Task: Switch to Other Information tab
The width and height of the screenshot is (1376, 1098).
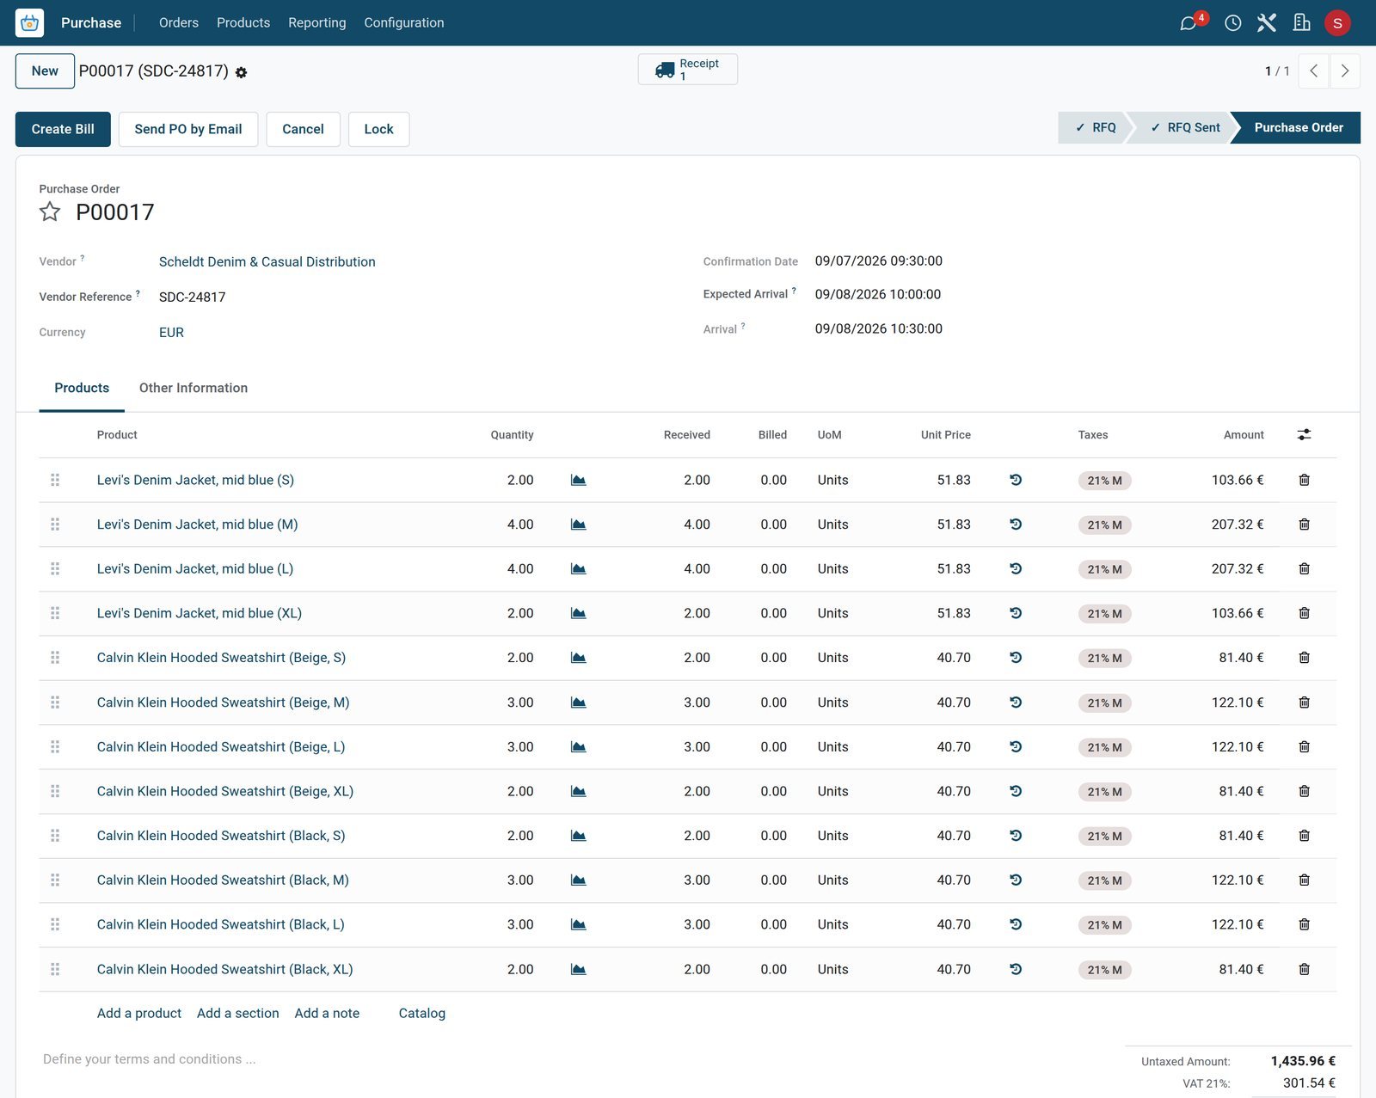Action: coord(193,388)
